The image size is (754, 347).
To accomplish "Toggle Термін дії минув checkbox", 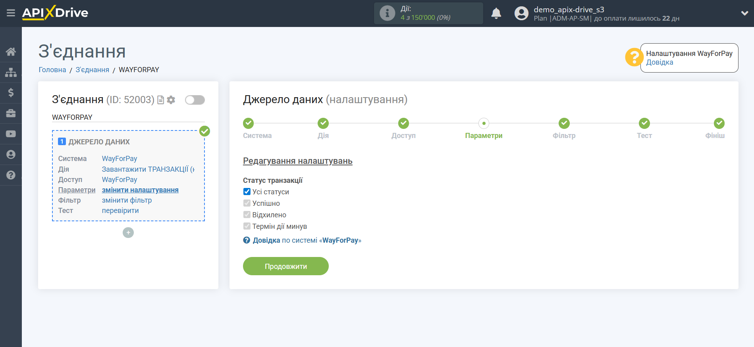I will 247,226.
